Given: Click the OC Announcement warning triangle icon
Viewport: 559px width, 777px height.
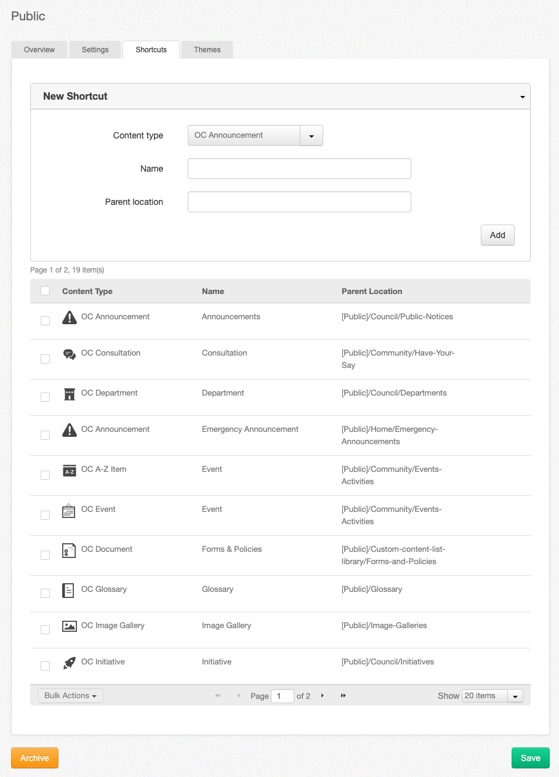Looking at the screenshot, I should pyautogui.click(x=70, y=316).
